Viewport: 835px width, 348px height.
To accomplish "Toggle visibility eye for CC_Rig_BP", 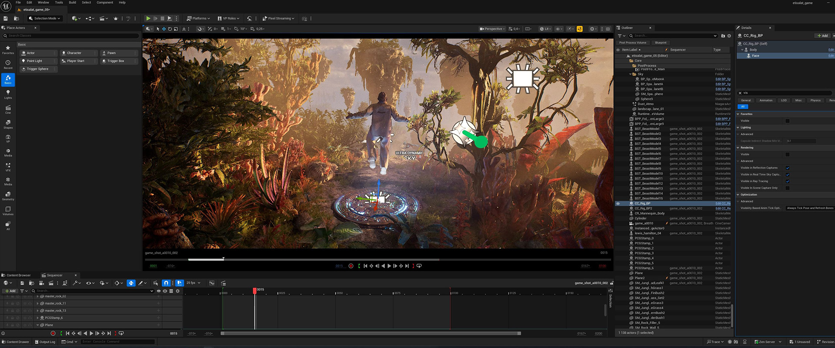I will pyautogui.click(x=618, y=204).
